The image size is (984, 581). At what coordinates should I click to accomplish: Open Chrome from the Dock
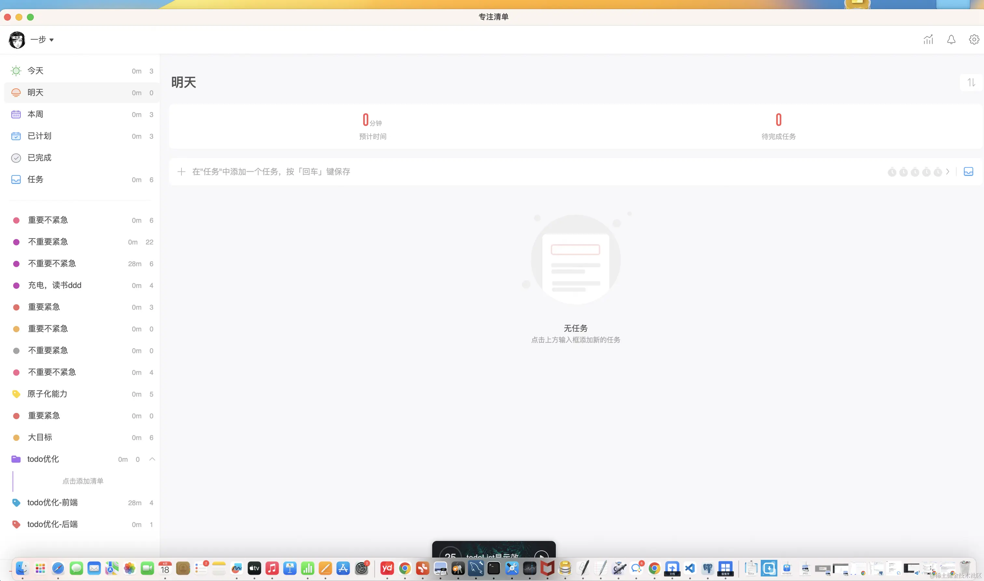point(405,568)
